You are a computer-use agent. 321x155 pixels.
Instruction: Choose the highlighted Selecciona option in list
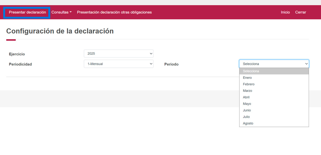274,71
